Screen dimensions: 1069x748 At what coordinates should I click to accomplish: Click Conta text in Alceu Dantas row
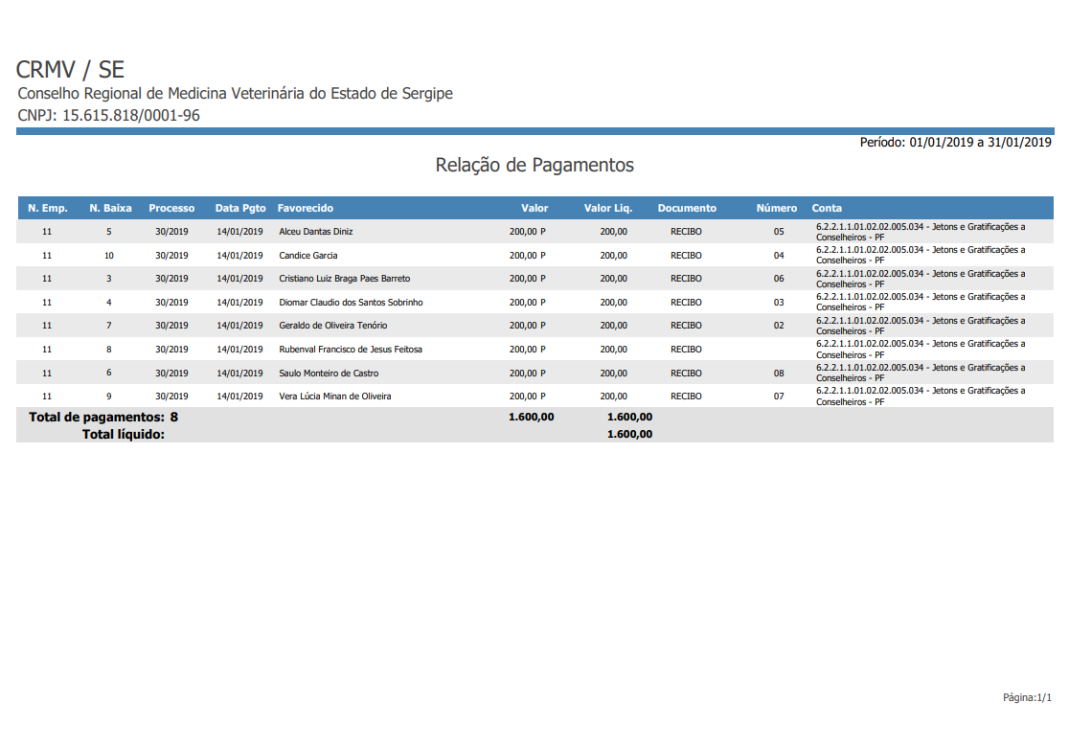tap(921, 232)
